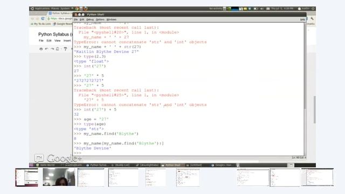Select the last participant thumbnail at right
The image size is (345, 194).
point(318,177)
